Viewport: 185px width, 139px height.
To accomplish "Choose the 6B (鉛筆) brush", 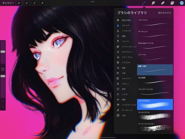I will point(155,81).
